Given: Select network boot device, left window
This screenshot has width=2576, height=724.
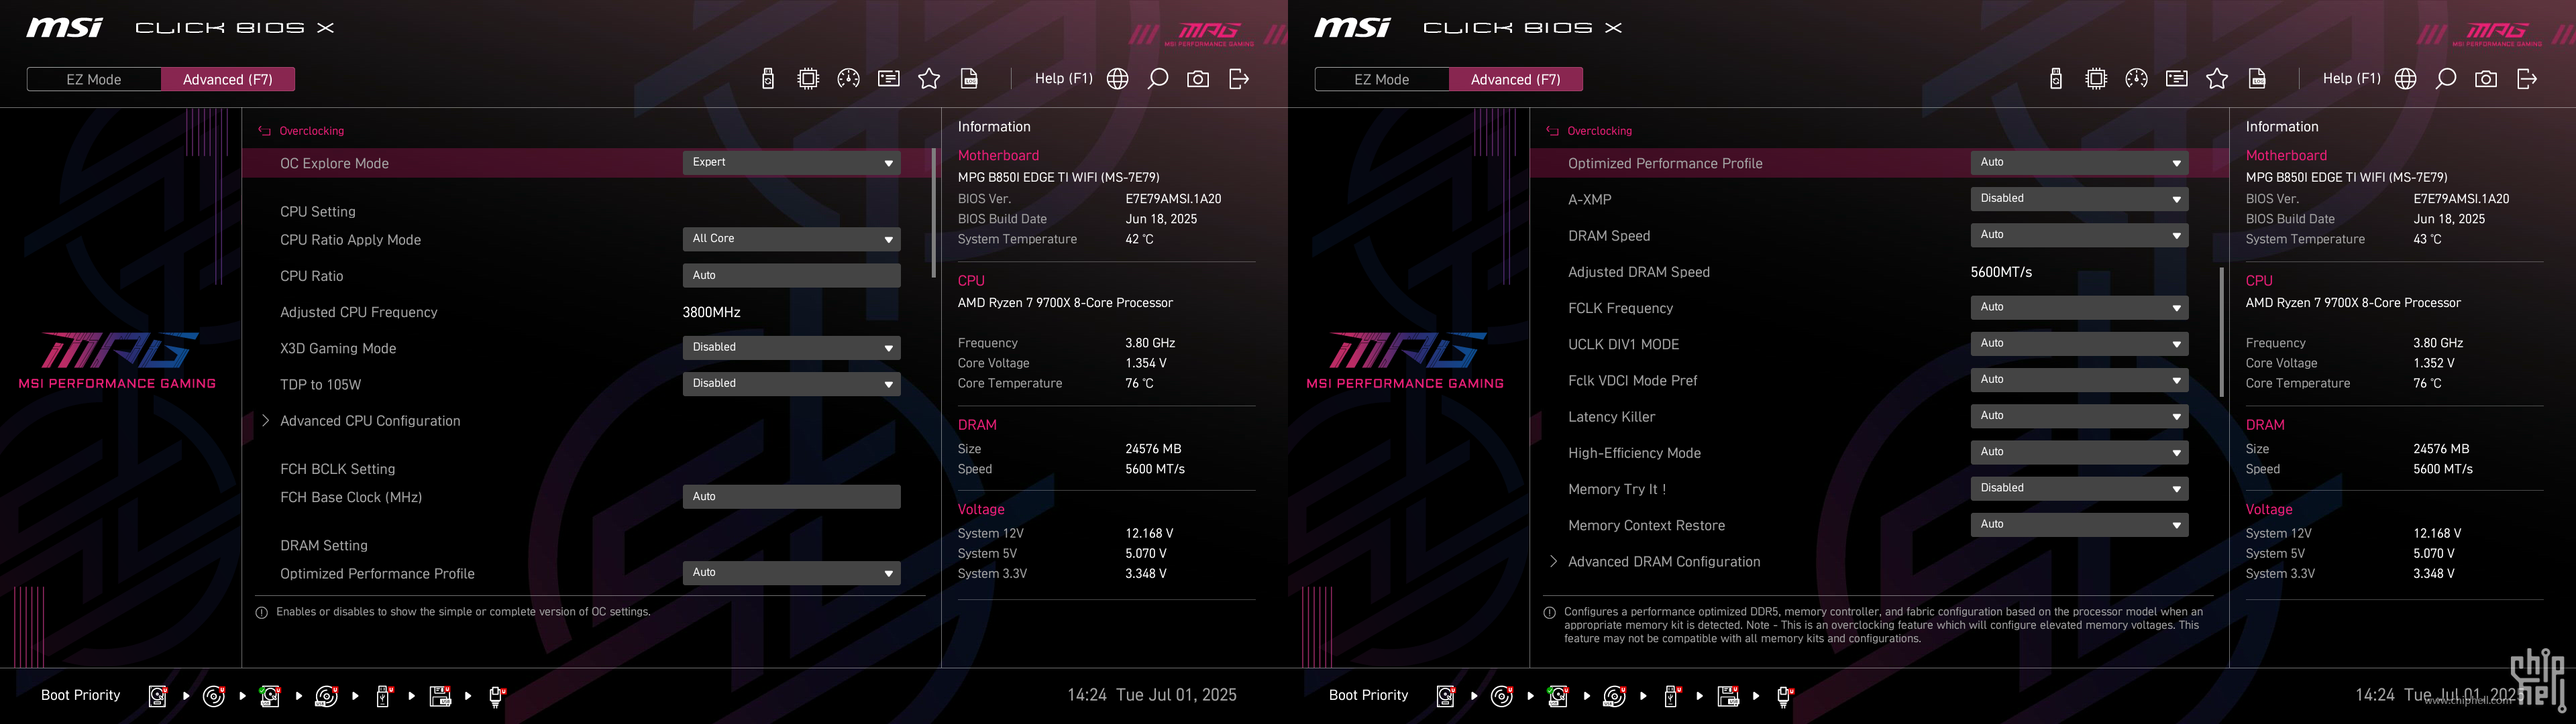Looking at the screenshot, I should pyautogui.click(x=497, y=696).
